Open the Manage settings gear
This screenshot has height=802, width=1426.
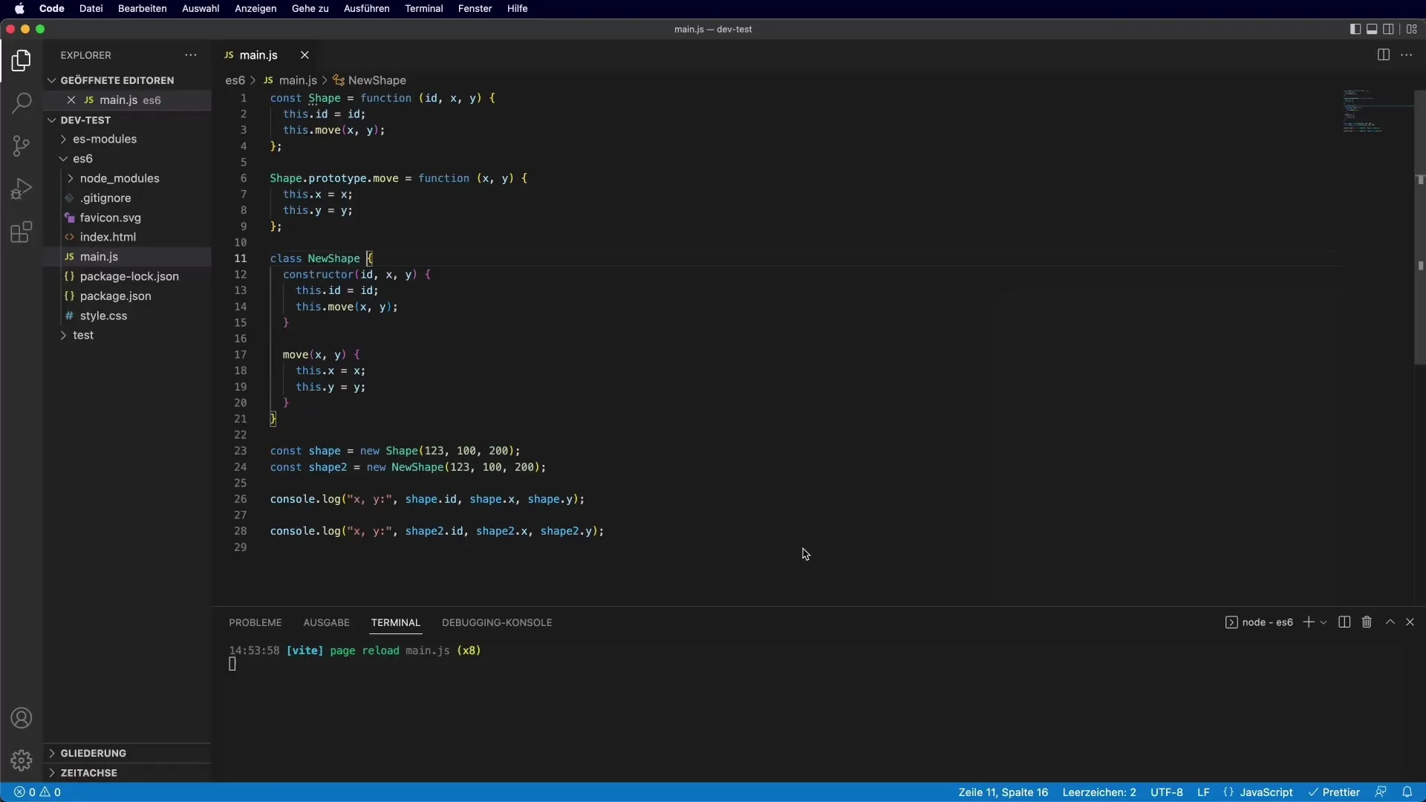pyautogui.click(x=22, y=760)
